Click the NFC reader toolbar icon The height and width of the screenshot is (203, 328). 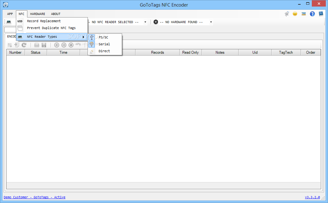tap(9, 22)
